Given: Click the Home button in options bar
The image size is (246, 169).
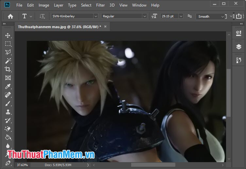Looking at the screenshot, I should pyautogui.click(x=10, y=16).
